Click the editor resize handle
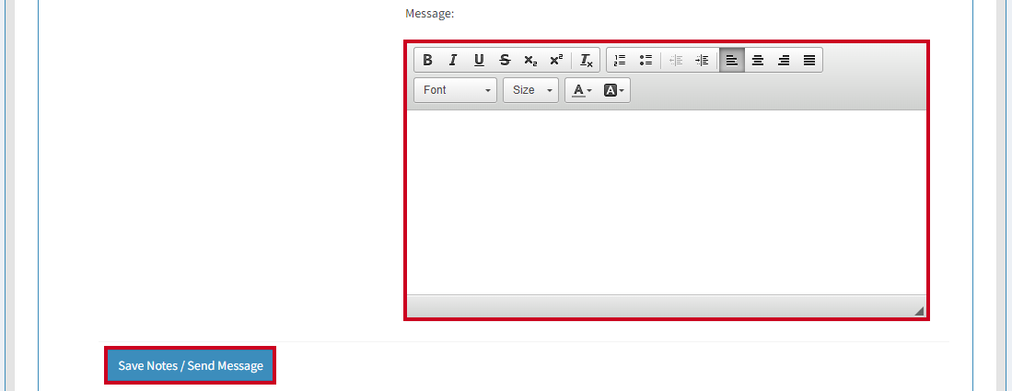The image size is (1012, 391). point(919,311)
